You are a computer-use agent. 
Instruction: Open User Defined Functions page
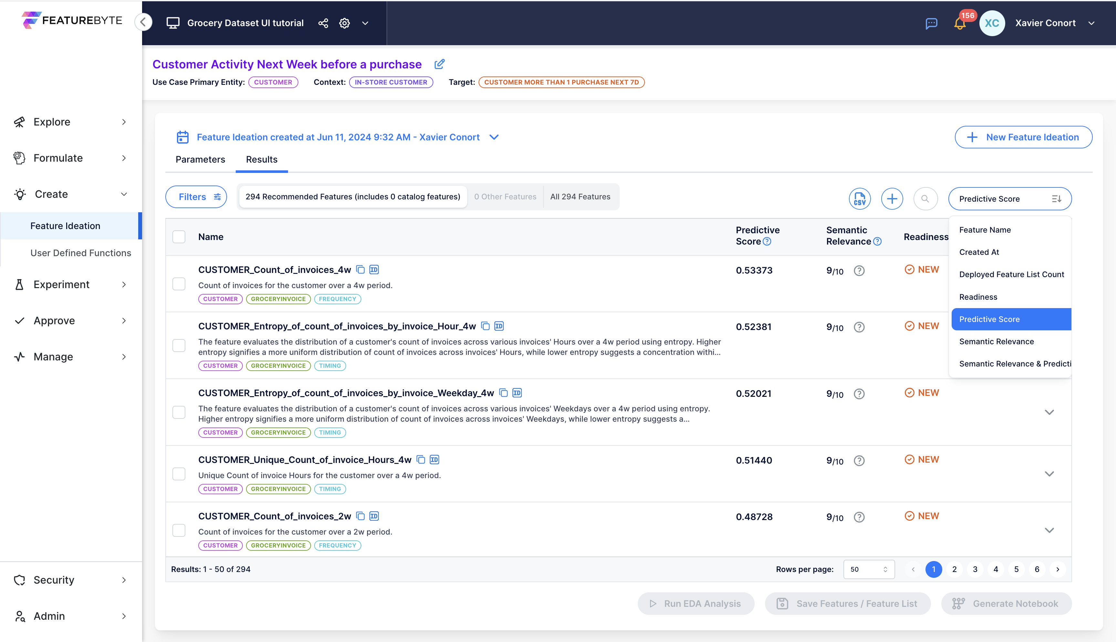[80, 253]
